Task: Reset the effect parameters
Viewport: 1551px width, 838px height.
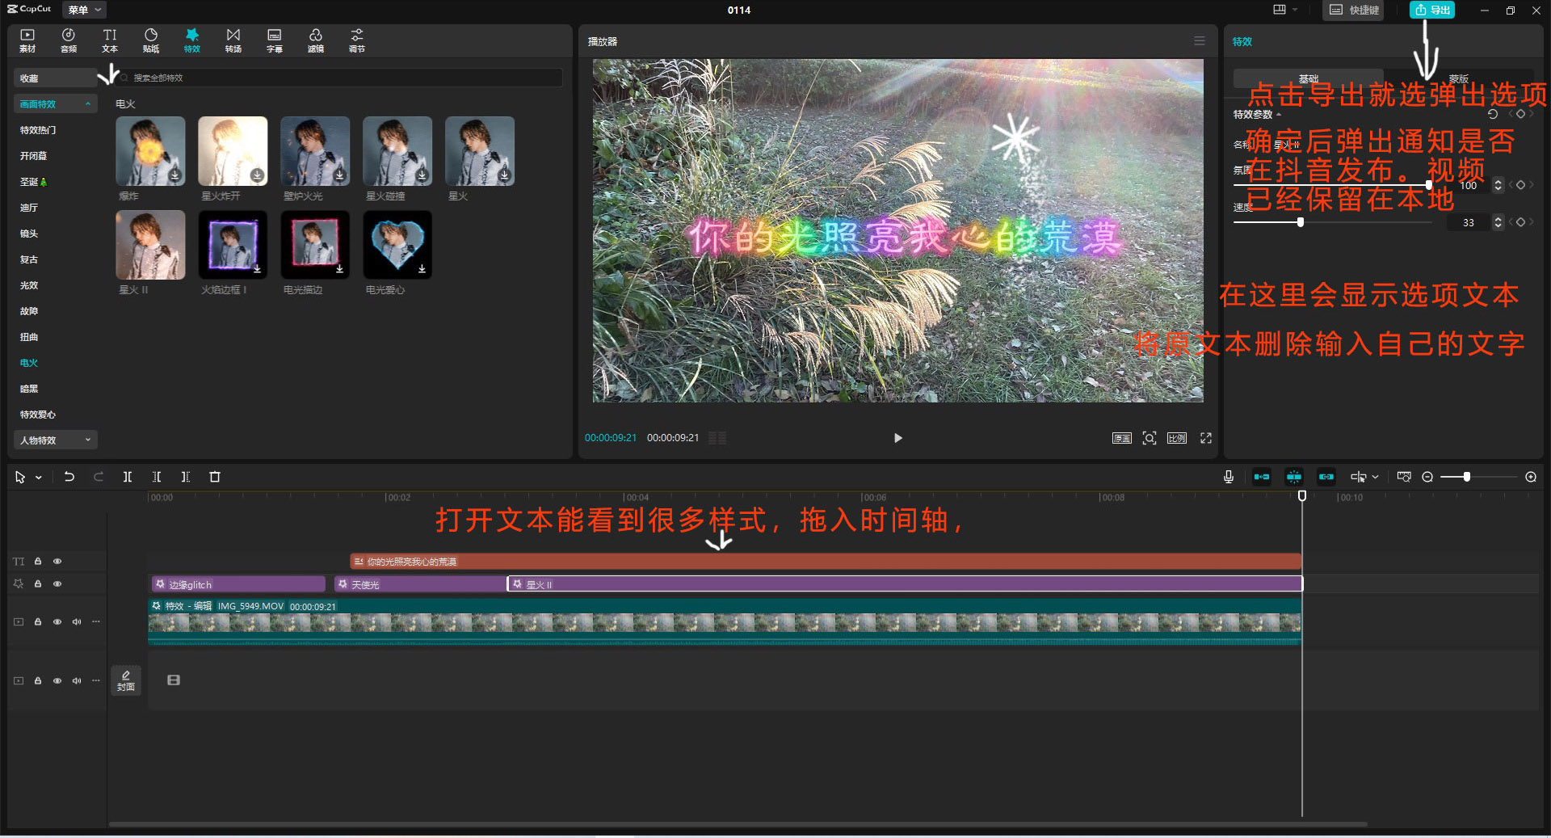Action: tap(1493, 115)
